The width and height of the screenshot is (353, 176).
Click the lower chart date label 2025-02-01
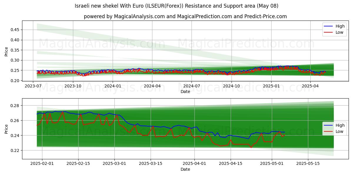coord(42,164)
